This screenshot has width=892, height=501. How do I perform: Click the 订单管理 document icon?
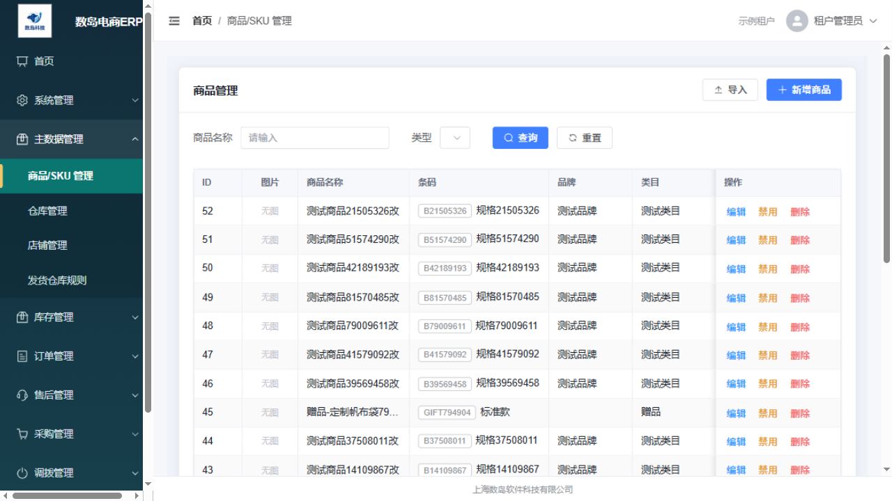click(22, 356)
